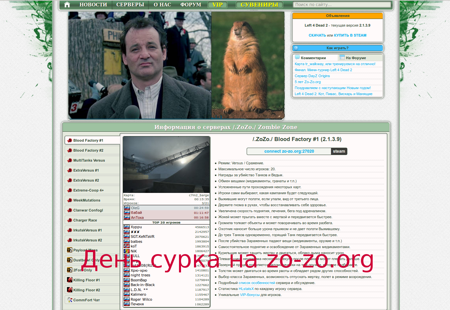Click the groundhog photo banner
The height and width of the screenshot is (310, 450).
[x=248, y=65]
